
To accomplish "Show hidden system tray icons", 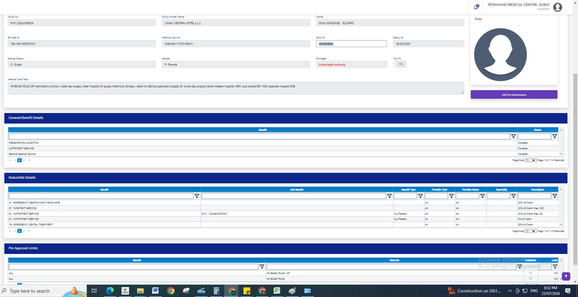I will point(510,291).
